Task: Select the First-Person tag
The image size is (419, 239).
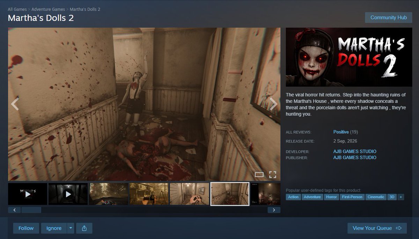Action: 352,197
